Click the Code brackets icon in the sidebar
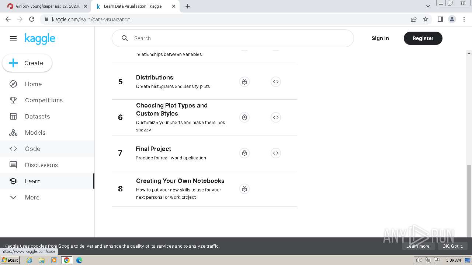Image resolution: width=472 pixels, height=265 pixels. coord(13,149)
